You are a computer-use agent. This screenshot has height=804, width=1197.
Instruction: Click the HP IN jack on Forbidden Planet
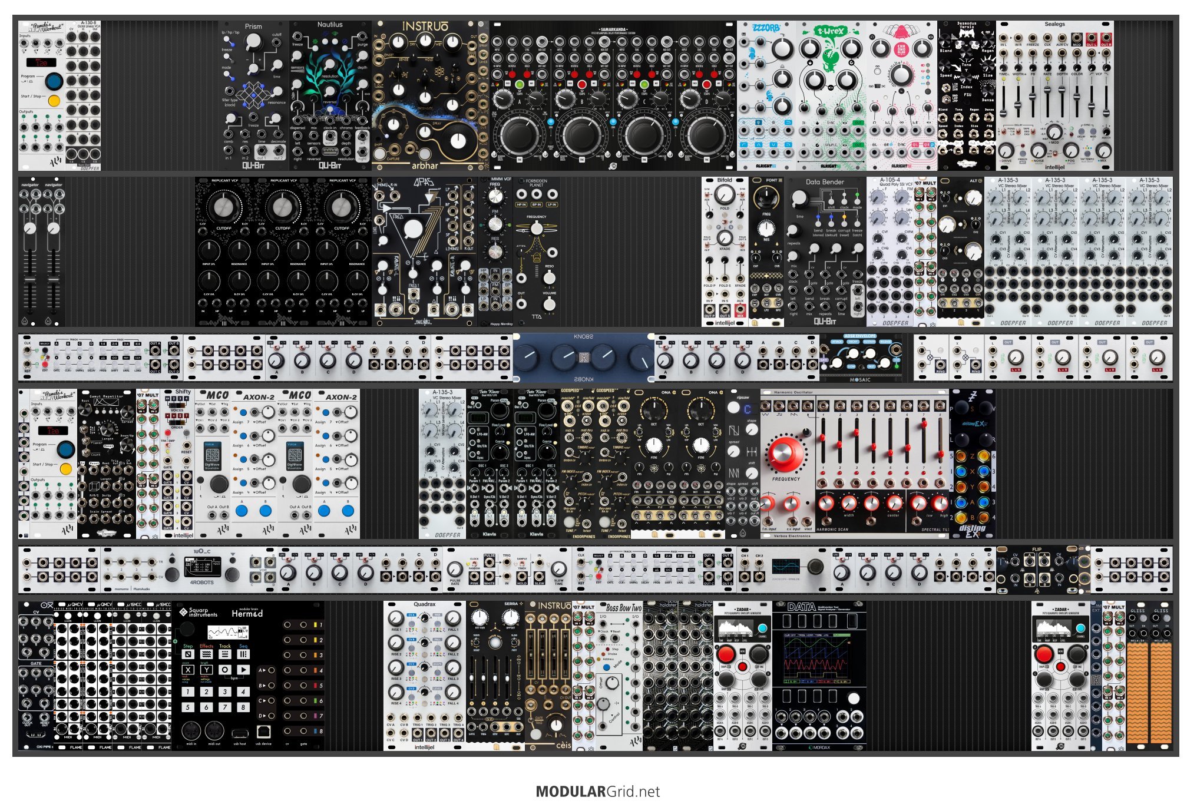tap(521, 193)
